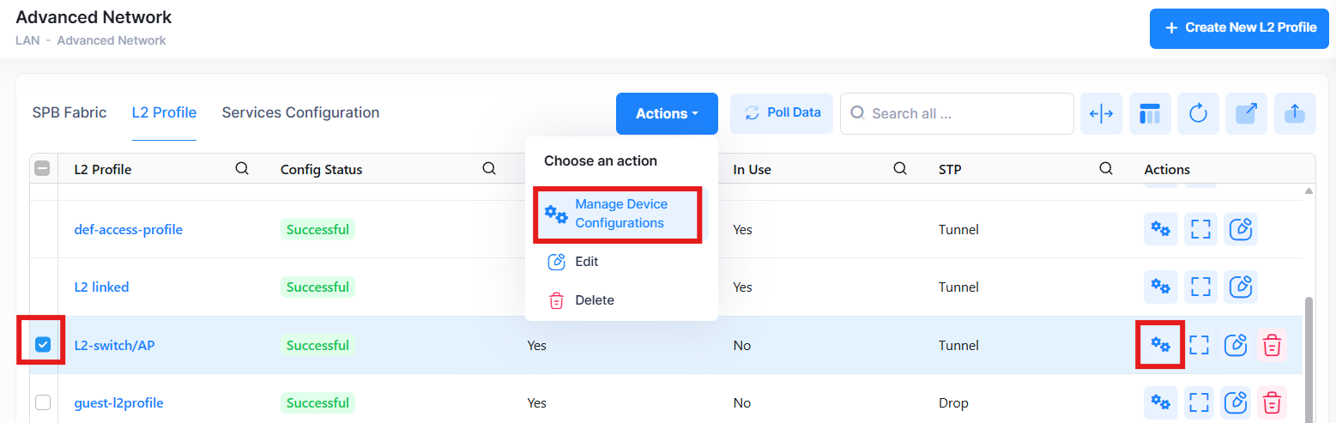Click the export upload icon
The image size is (1336, 423).
[x=1295, y=114]
